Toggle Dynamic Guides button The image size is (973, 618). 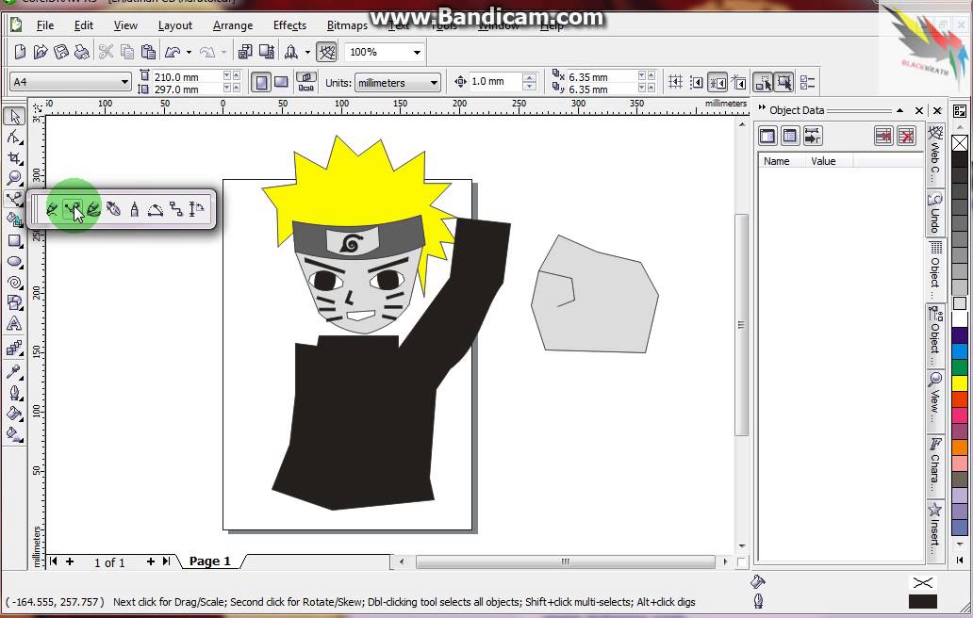[x=738, y=82]
